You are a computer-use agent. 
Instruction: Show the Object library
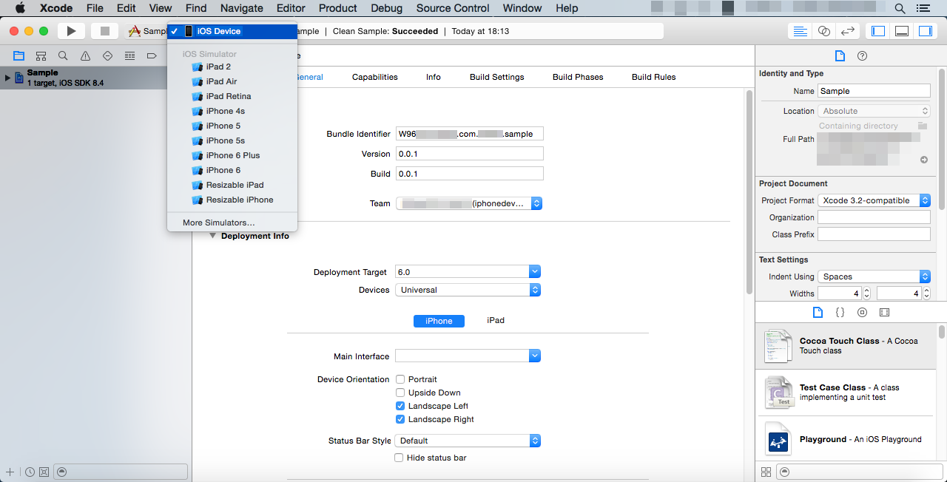click(x=862, y=313)
